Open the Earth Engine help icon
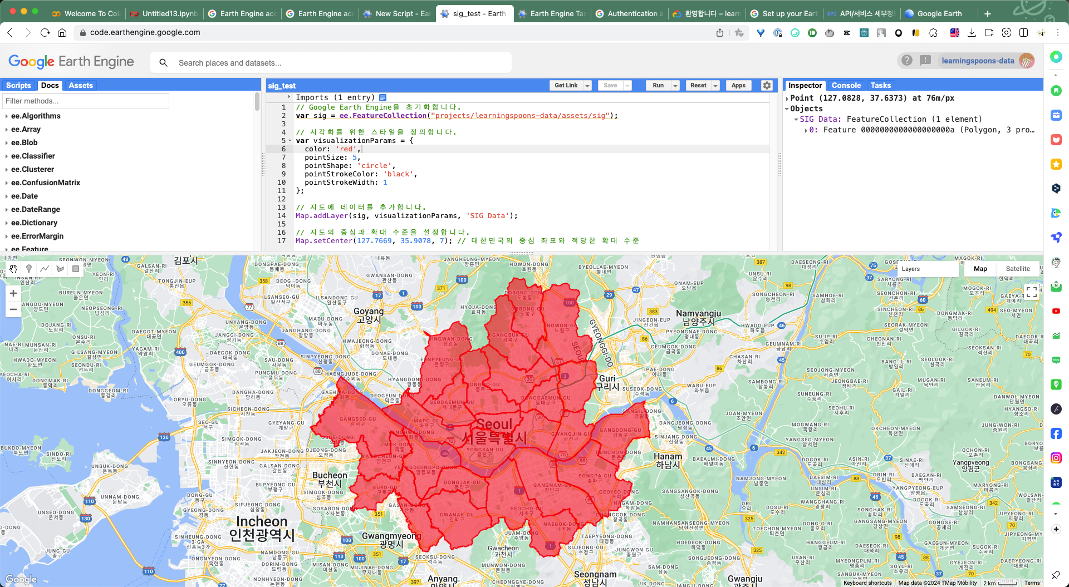This screenshot has height=587, width=1069. coord(907,60)
